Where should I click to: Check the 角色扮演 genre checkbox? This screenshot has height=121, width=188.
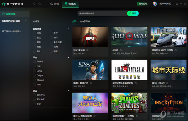tap(51, 42)
